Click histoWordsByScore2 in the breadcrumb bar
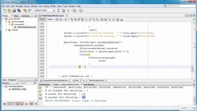Image resolution: width=197 pixels, height=111 pixels. pos(96,80)
